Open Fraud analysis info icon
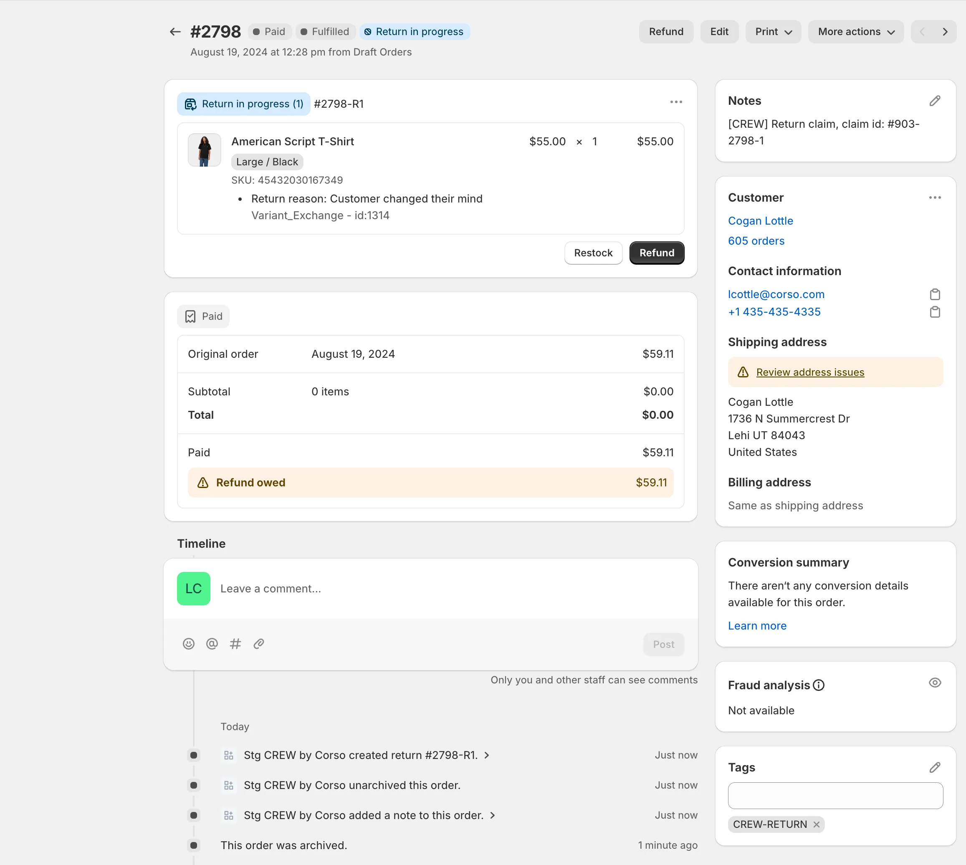This screenshot has height=865, width=966. pos(818,685)
